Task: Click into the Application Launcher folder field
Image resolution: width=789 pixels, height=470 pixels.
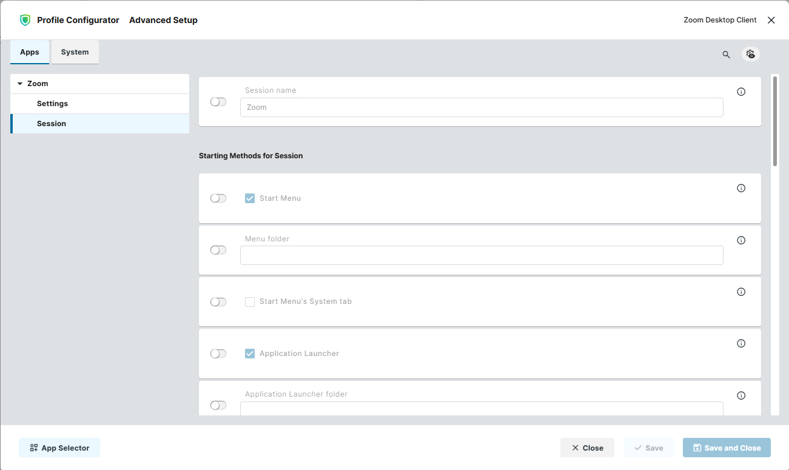Action: pos(482,408)
